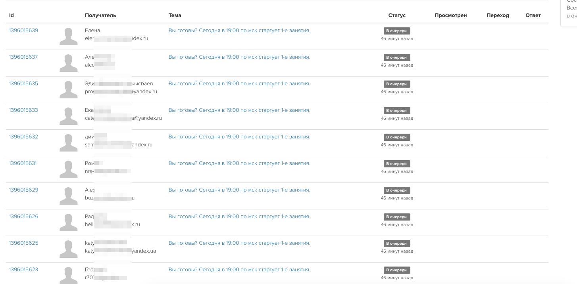Screen dimensions: 577x284
Task: Select the "Получатель" column header
Action: click(100, 15)
